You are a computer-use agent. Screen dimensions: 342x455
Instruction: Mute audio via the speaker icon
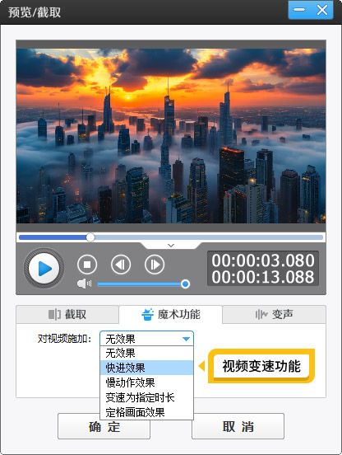[x=84, y=284]
